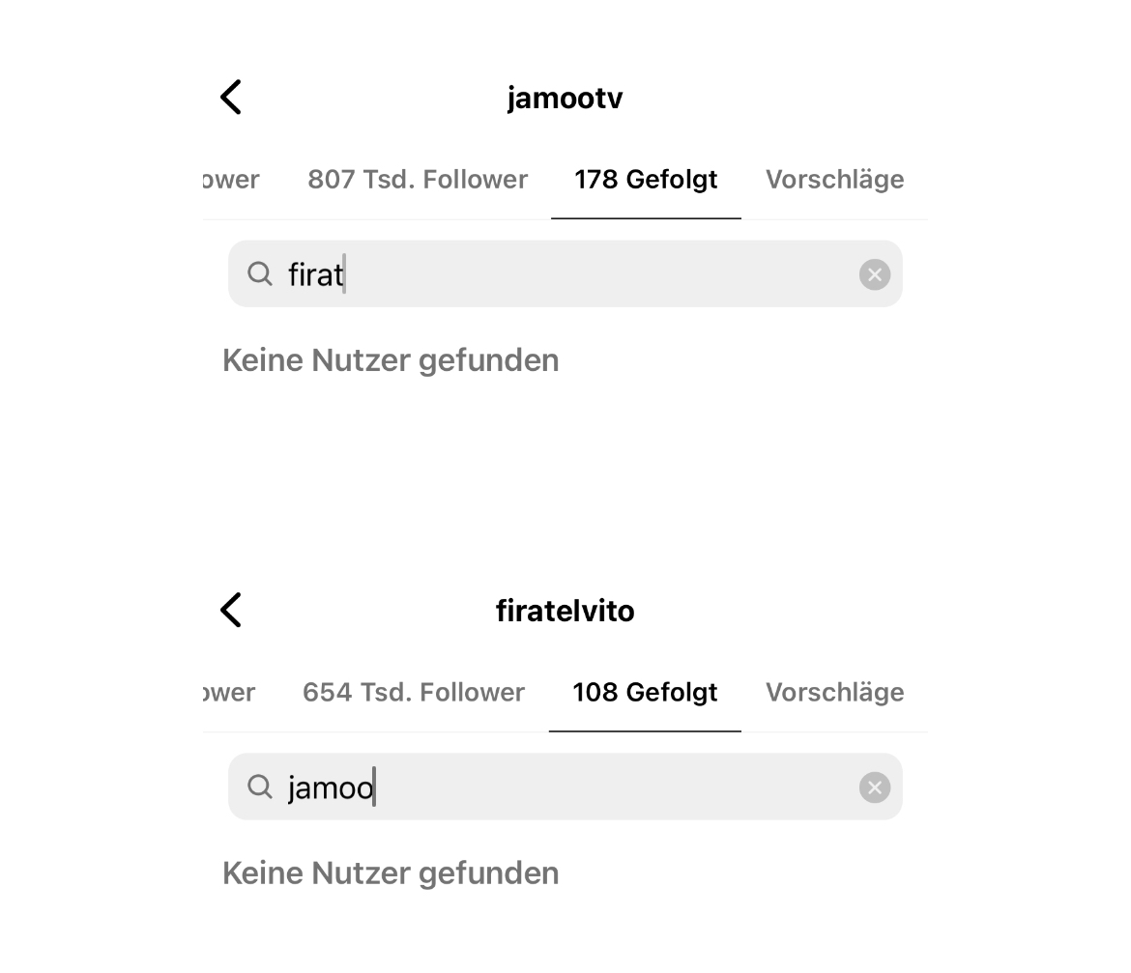The image size is (1131, 973).
Task: Click the firatelvito username title
Action: point(565,612)
